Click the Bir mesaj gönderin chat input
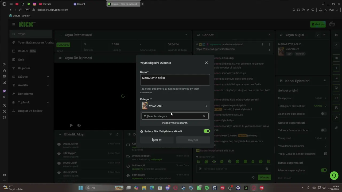The width and height of the screenshot is (342, 192). tap(233, 169)
